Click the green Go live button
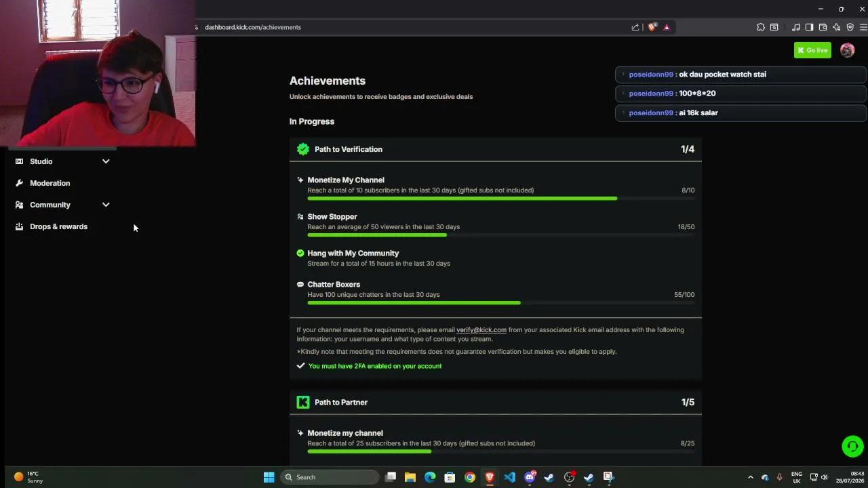868x488 pixels. pyautogui.click(x=812, y=50)
